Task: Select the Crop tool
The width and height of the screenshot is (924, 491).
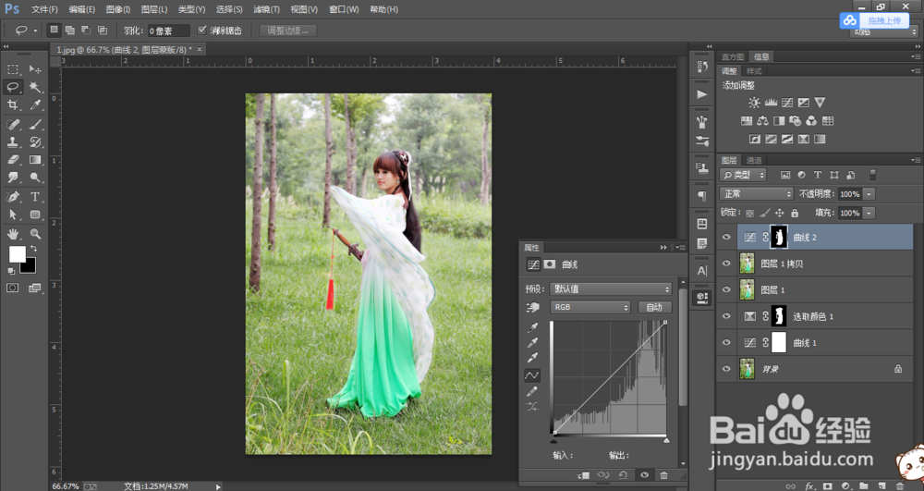Action: tap(13, 104)
